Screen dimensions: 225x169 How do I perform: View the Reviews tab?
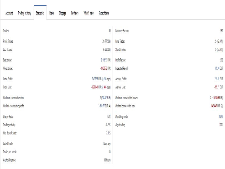coord(75,13)
